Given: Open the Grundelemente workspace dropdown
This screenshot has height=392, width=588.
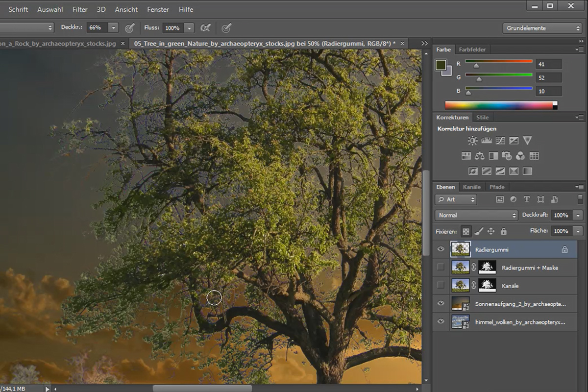Looking at the screenshot, I should tap(542, 28).
